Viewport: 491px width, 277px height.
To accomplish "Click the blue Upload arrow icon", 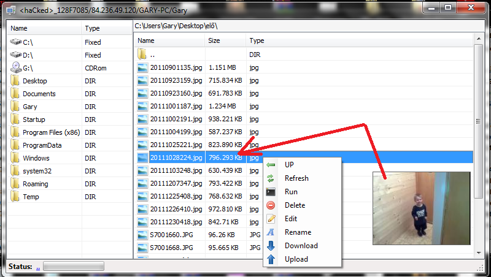I will (271, 259).
